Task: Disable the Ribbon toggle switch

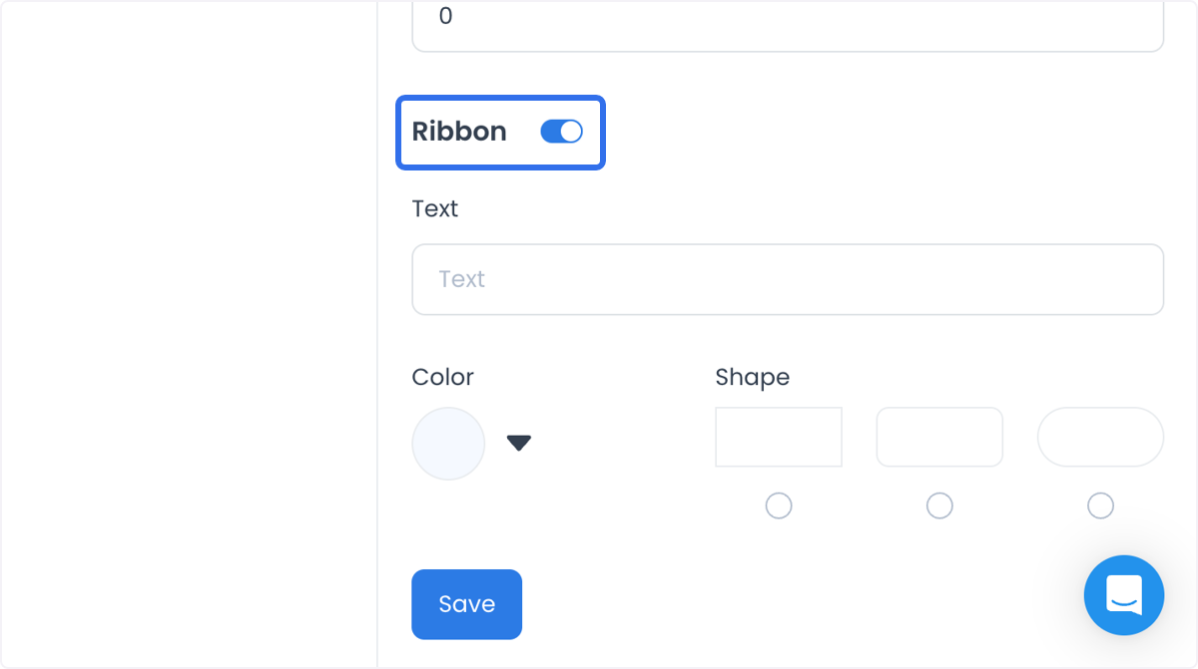Action: tap(561, 132)
